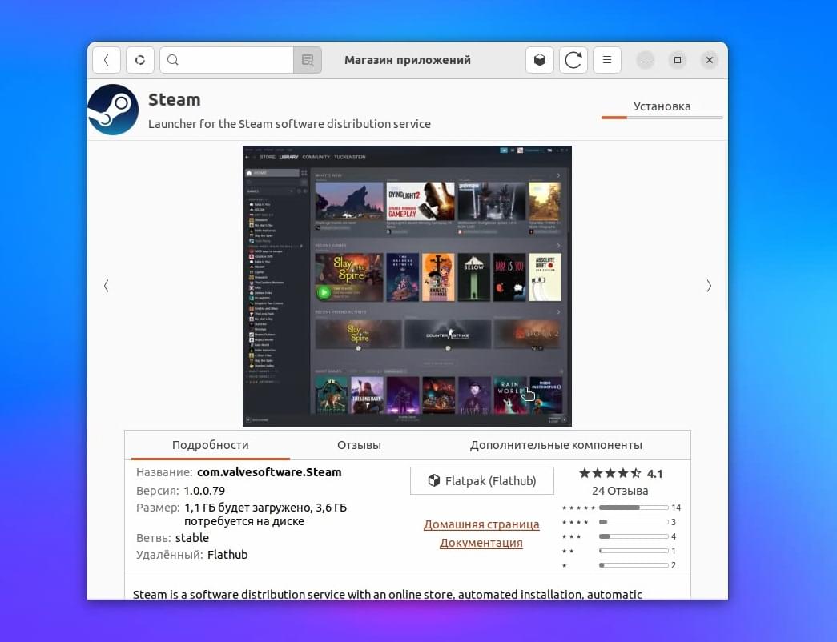
Task: Close the app store window
Action: click(710, 60)
